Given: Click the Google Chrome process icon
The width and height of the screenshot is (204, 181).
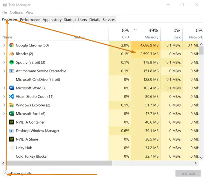Looking at the screenshot, I should [12, 45].
